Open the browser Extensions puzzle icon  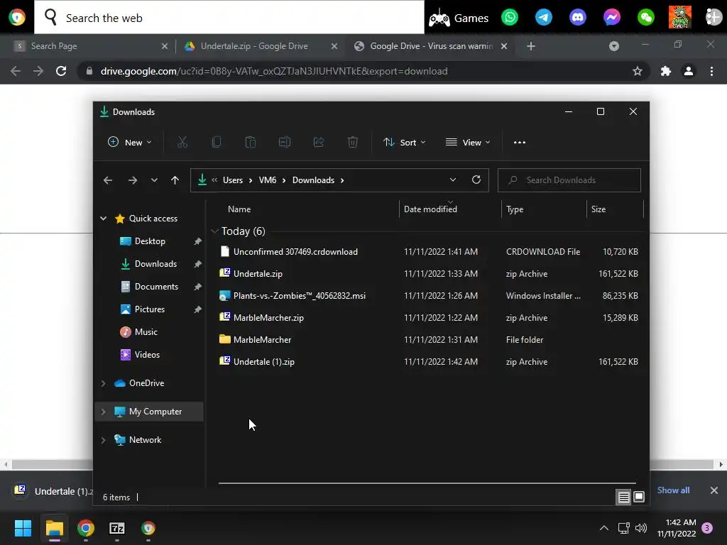(x=666, y=71)
